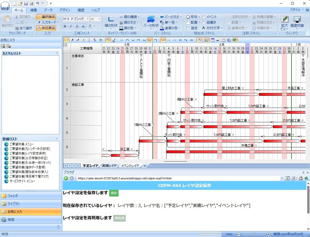This screenshot has height=237, width=310.
Task: Click the help question mark icon
Action: 307,10
